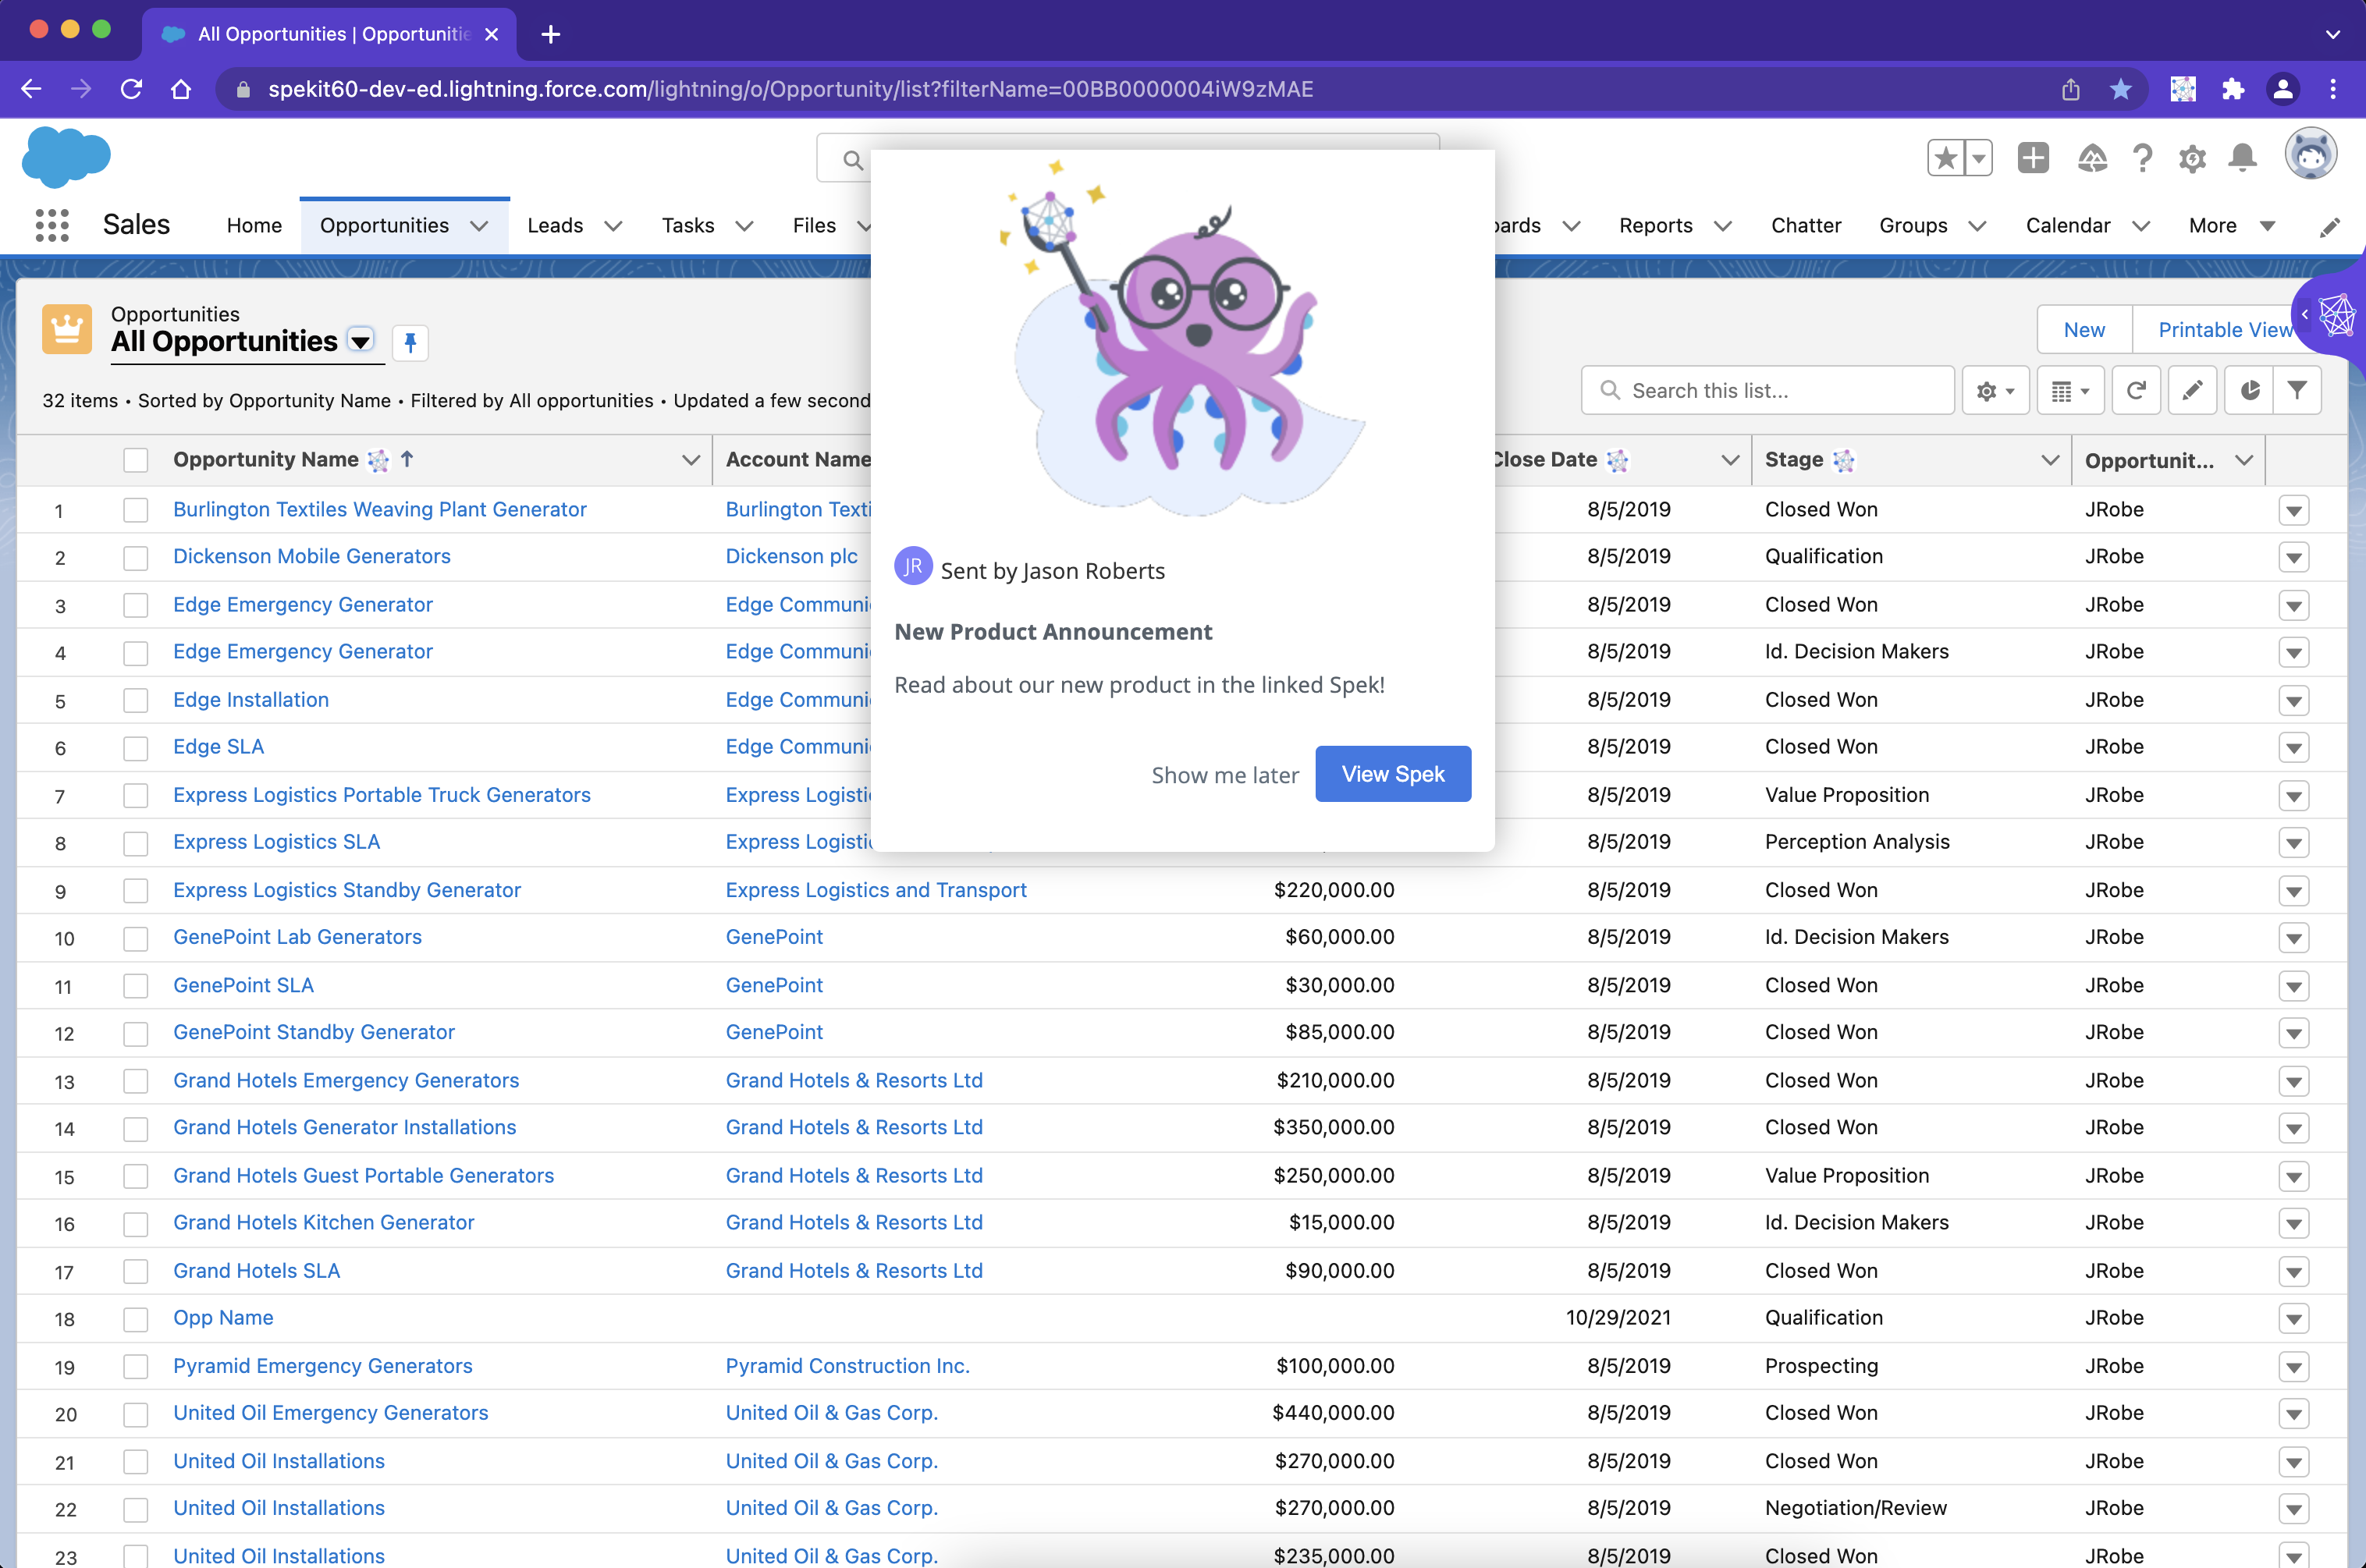Screen dimensions: 2366x1568
Task: Open the All Opportunities list view picker
Action: coord(361,341)
